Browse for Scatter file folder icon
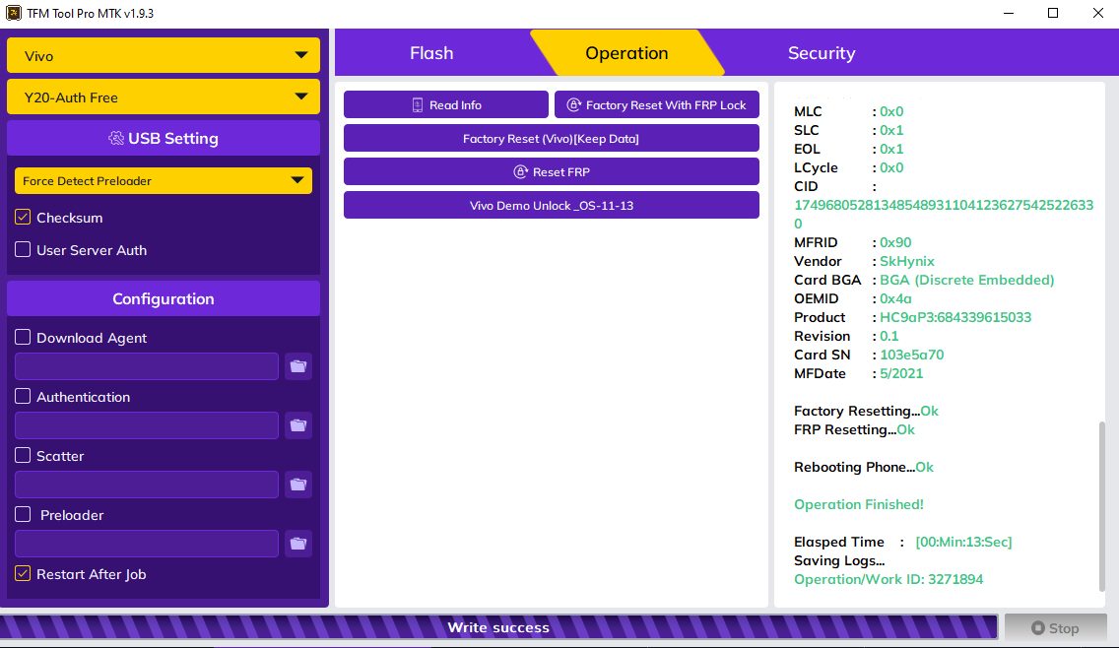The width and height of the screenshot is (1119, 648). 298,485
